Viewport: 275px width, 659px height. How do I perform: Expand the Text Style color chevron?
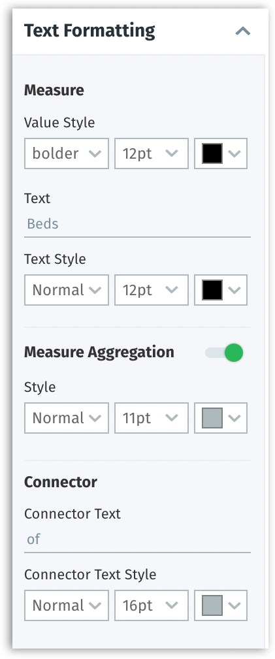235,290
